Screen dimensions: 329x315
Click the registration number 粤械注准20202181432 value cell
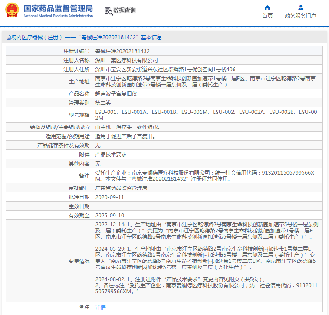point(122,51)
